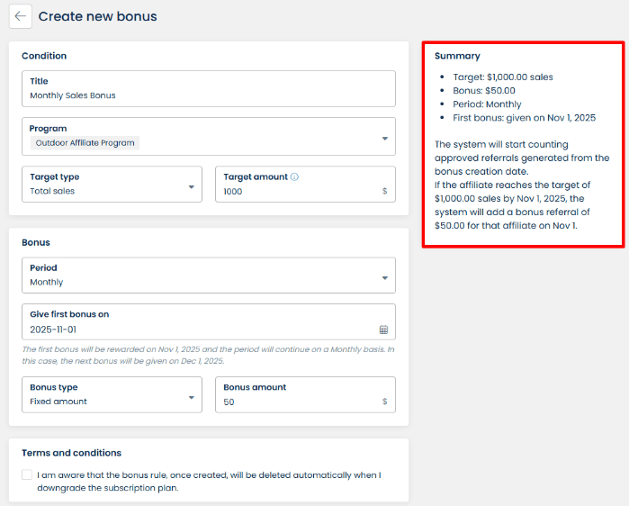
Task: Focus the Title input field
Action: click(x=207, y=95)
